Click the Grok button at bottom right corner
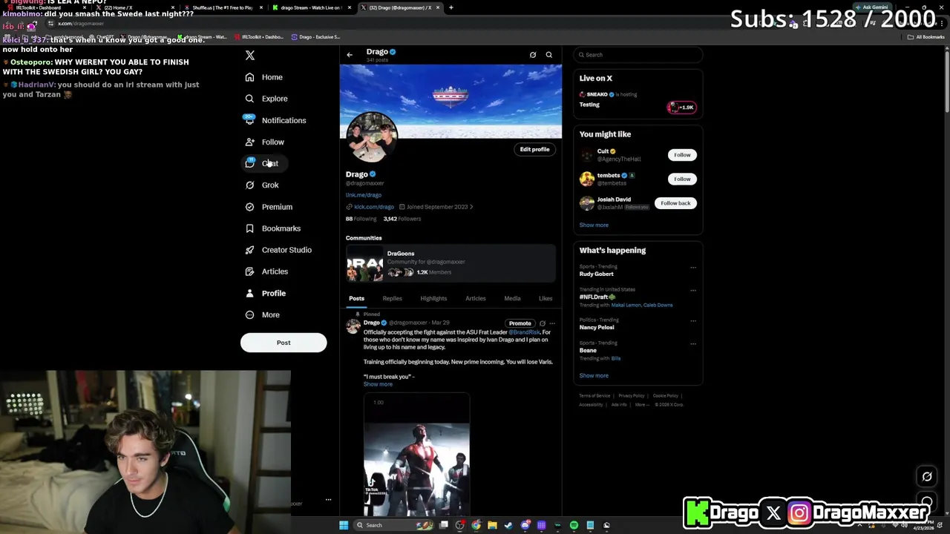 pos(927,477)
